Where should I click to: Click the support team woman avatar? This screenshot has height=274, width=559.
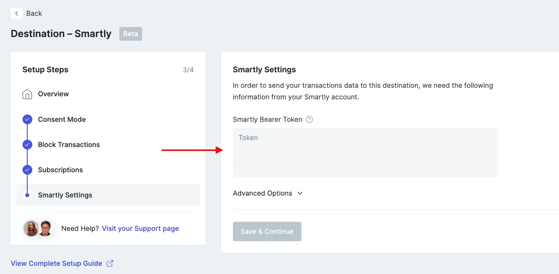[x=31, y=229]
